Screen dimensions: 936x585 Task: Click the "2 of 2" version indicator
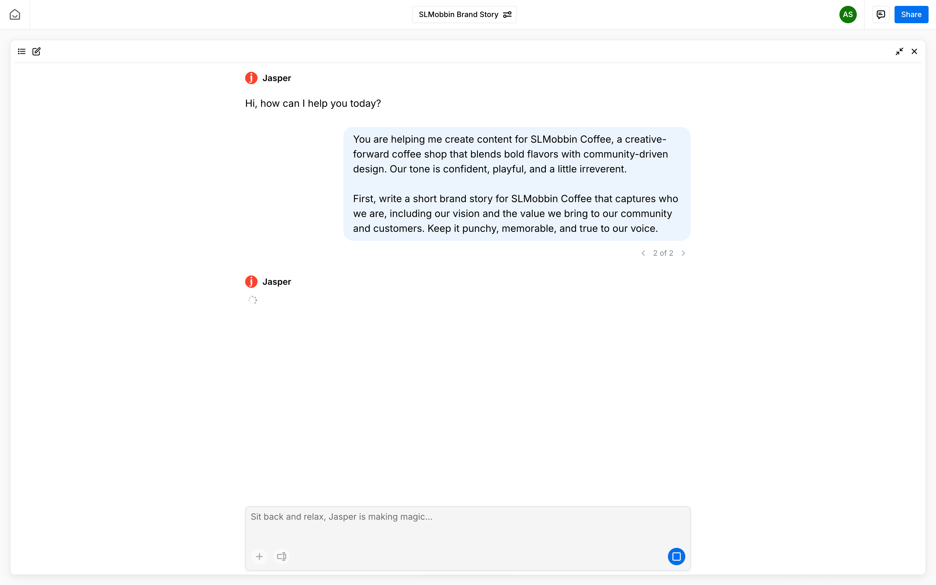coord(663,253)
